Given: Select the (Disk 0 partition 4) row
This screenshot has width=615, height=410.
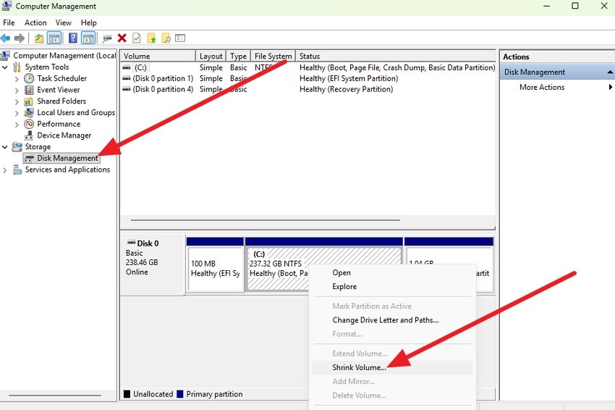Looking at the screenshot, I should pos(308,89).
